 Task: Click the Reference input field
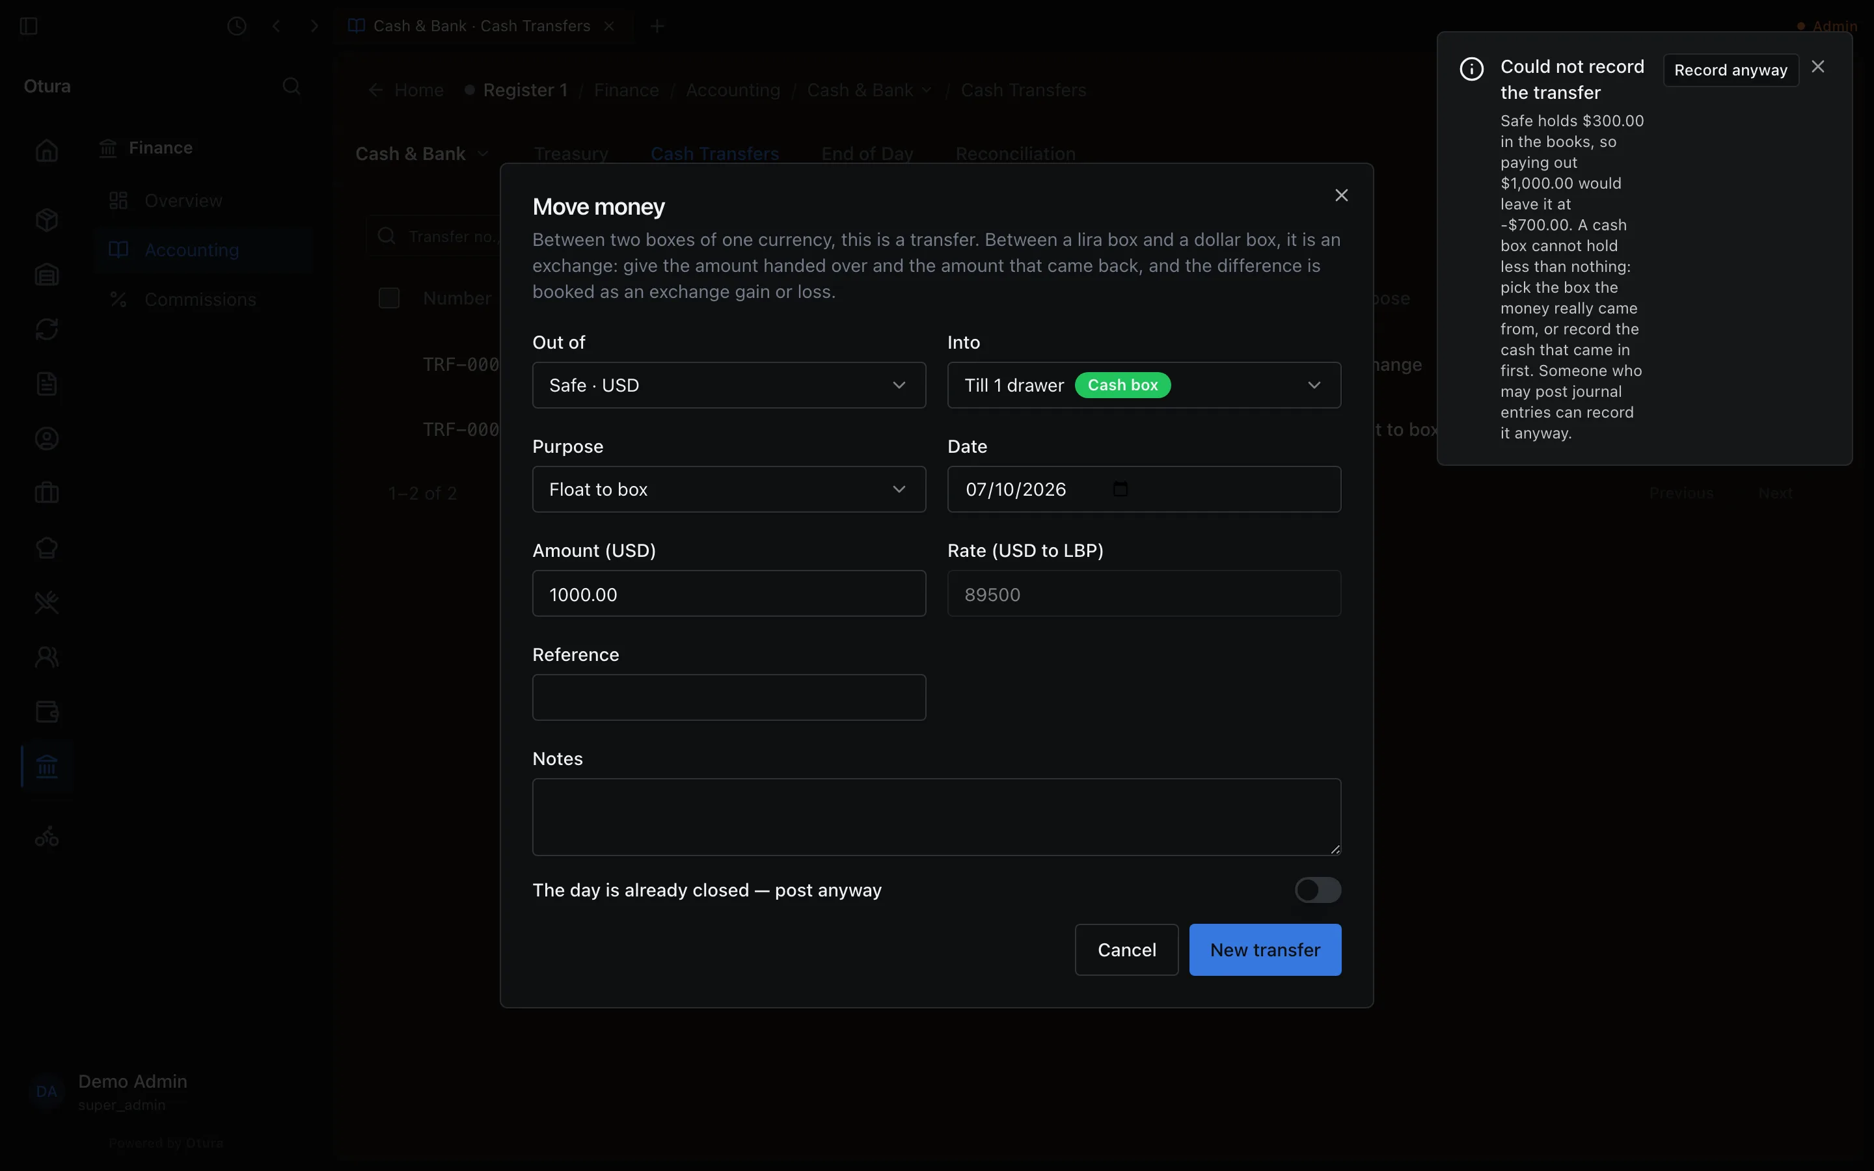point(729,698)
